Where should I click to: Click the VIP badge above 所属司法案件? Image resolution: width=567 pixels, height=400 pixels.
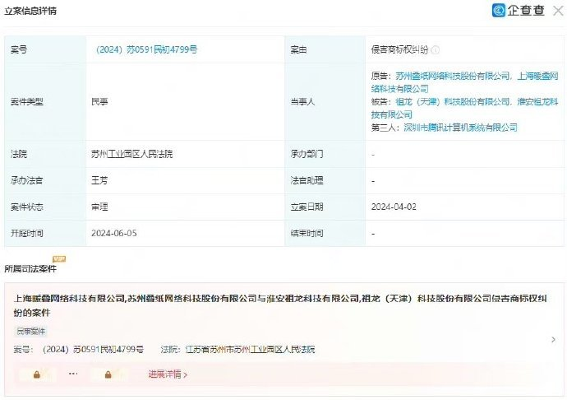coord(59,258)
